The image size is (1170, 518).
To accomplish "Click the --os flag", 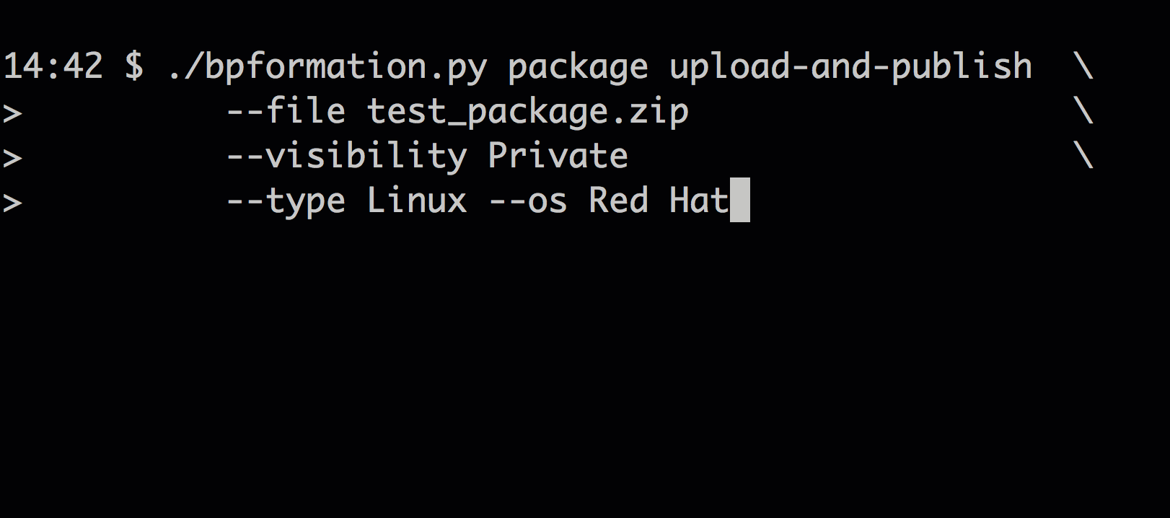I will [528, 201].
